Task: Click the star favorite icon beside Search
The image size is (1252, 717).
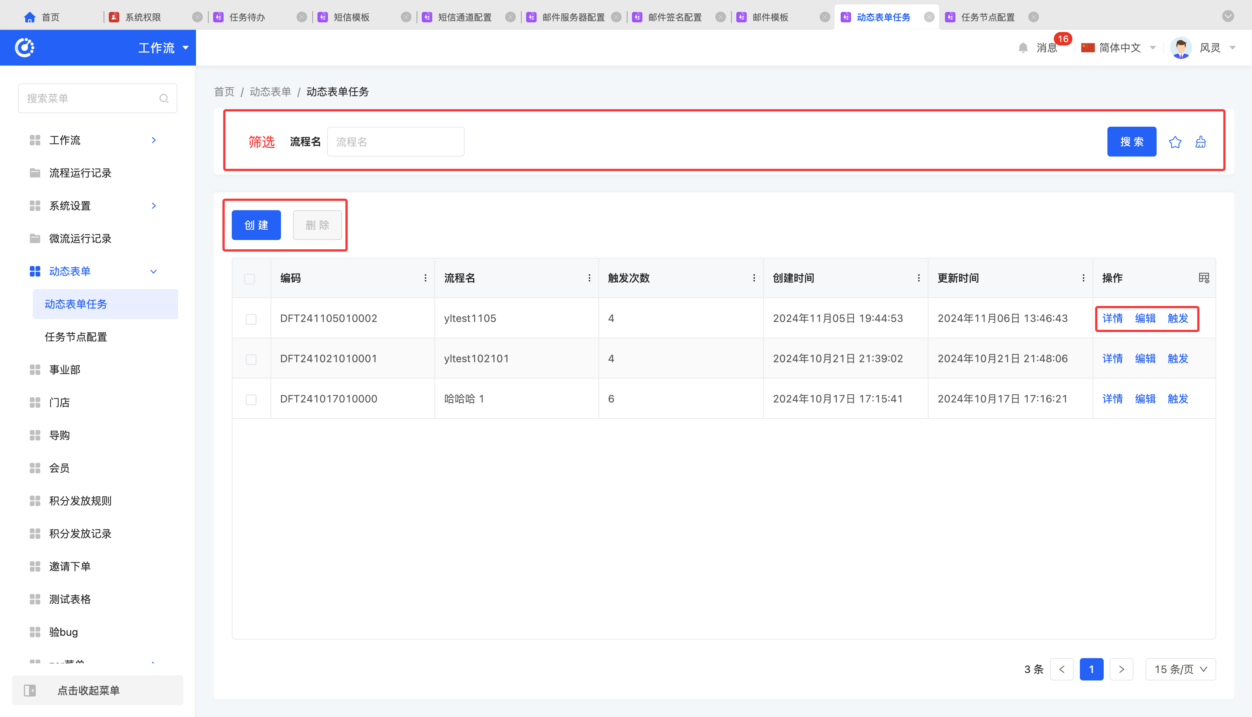Action: point(1175,142)
